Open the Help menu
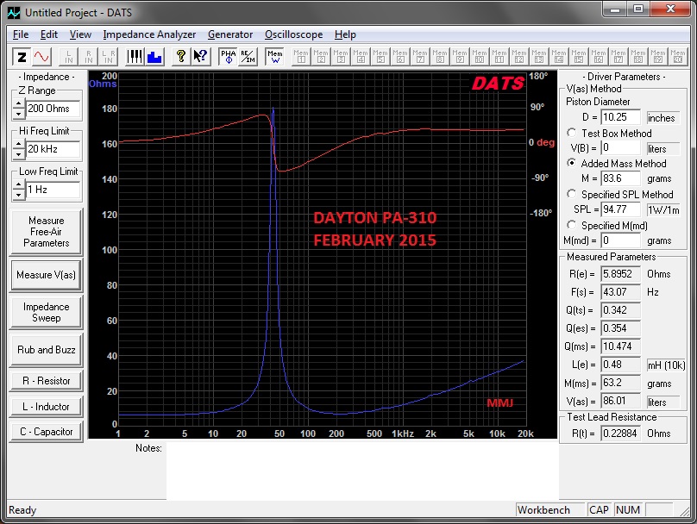697x524 pixels. pyautogui.click(x=345, y=34)
